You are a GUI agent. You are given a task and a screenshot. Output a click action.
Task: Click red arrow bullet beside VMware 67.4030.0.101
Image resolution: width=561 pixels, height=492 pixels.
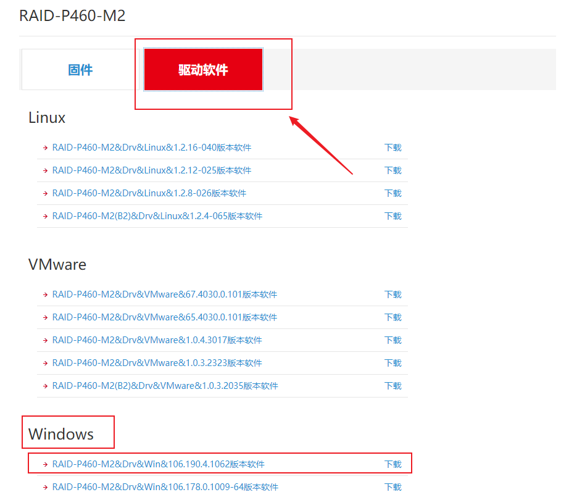click(x=45, y=295)
